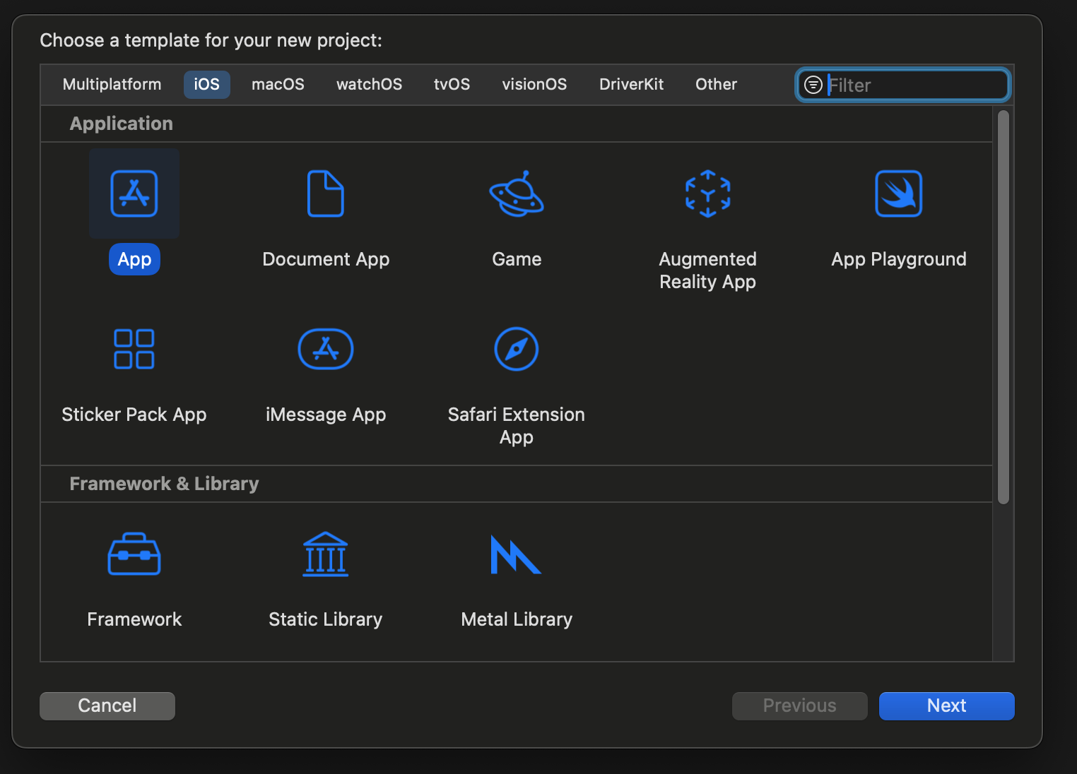Click the template list vertical scrollbar
This screenshot has width=1077, height=774.
[x=1004, y=307]
